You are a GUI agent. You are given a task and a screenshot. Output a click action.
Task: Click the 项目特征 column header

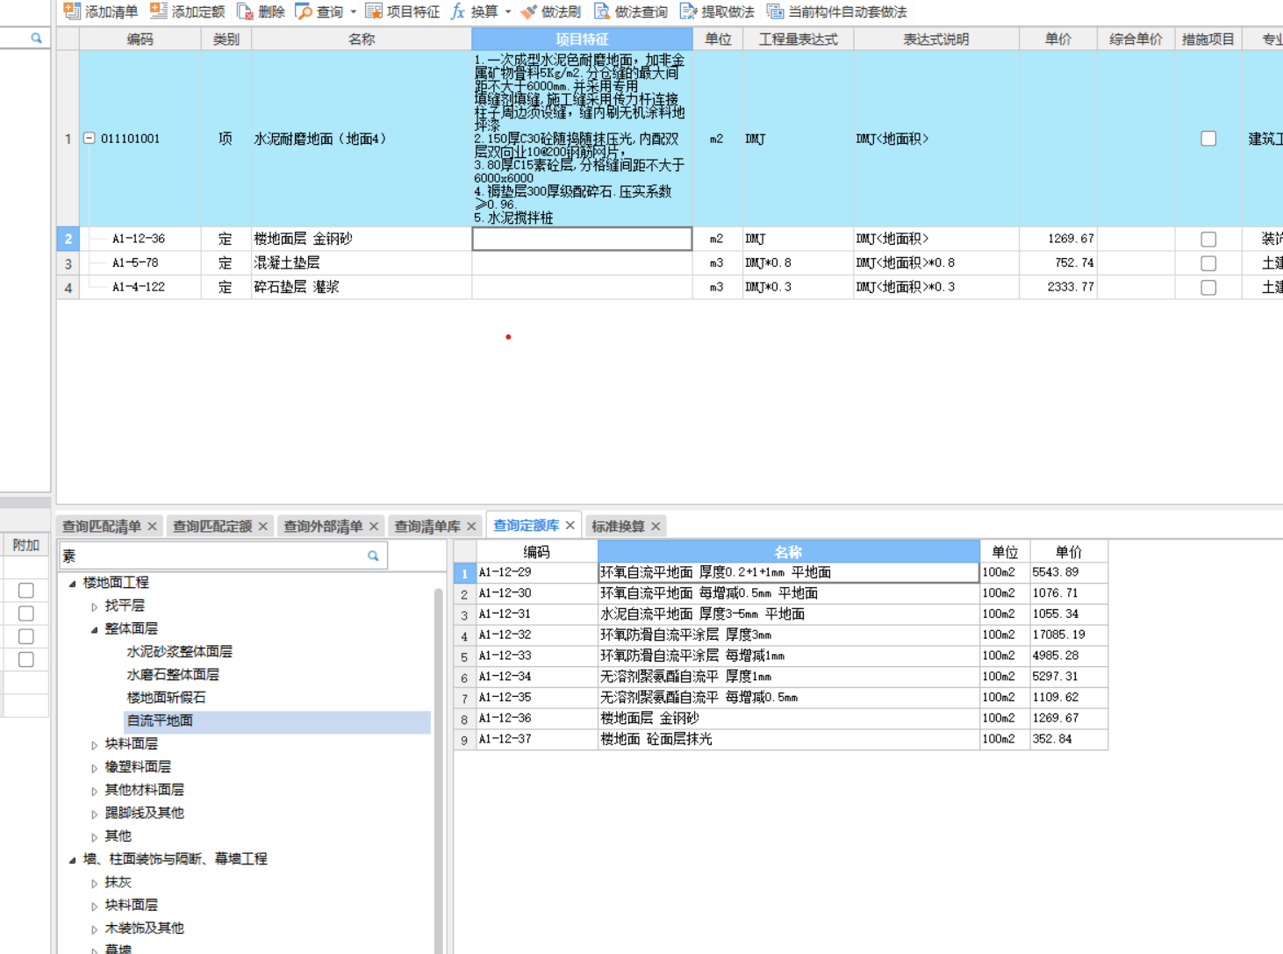[x=582, y=39]
